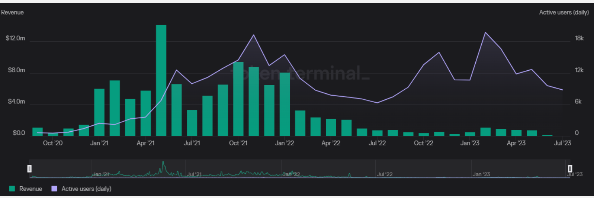Select the Feb '21 revenue bar
This screenshot has height=198, width=594.
pos(115,108)
